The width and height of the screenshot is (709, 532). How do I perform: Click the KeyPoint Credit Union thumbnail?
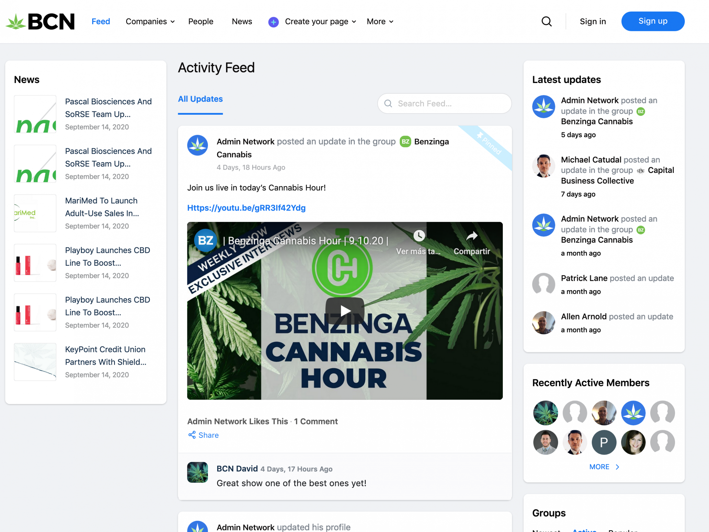point(35,362)
